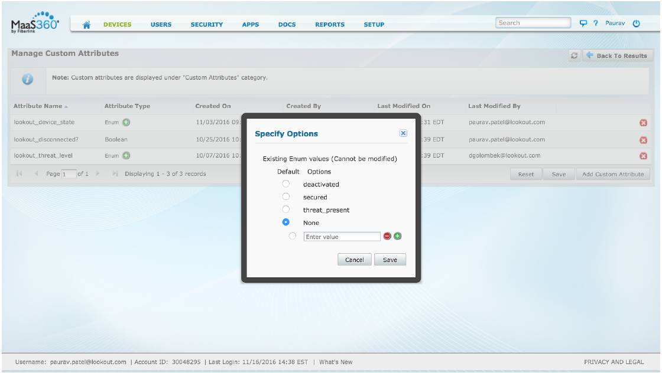
Task: Click the Attribute Type column header
Action: [x=127, y=106]
